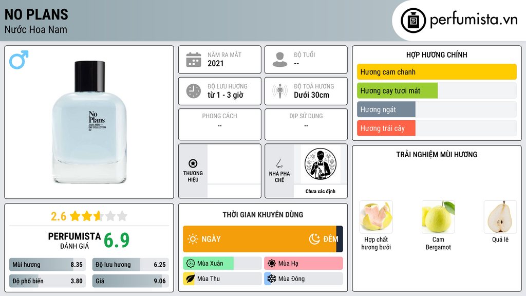Viewport: 526px width, 296px height.
Task: Click the moon icon next to Đêm
Action: coord(314,239)
